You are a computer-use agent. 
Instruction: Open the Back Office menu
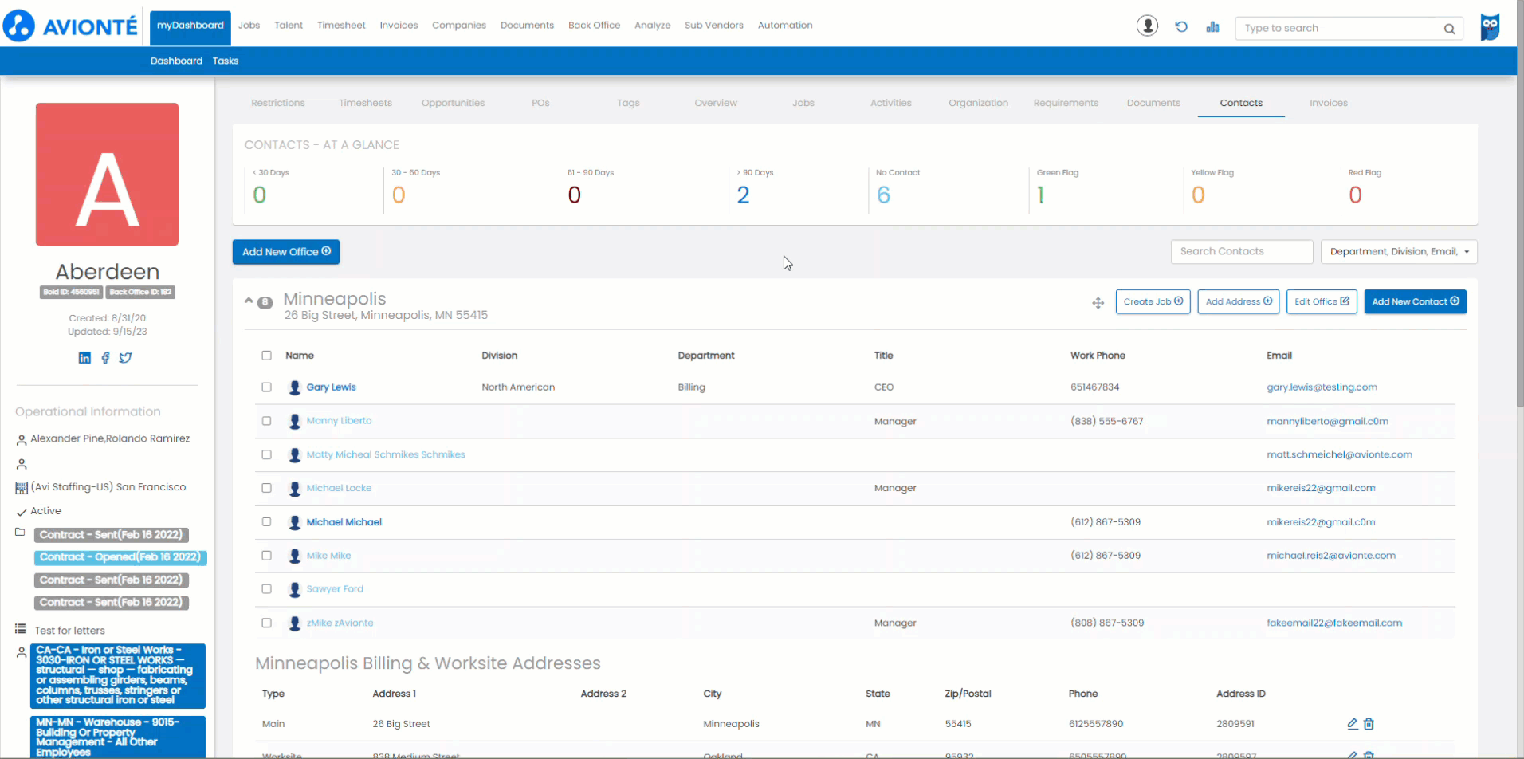click(x=594, y=26)
